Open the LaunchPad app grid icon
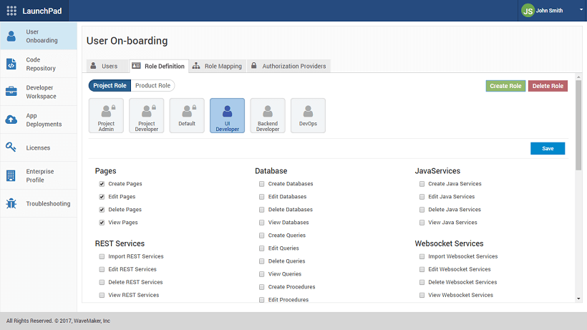The width and height of the screenshot is (587, 330). pyautogui.click(x=11, y=11)
